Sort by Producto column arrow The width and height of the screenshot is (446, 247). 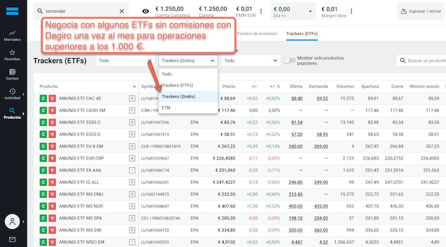pyautogui.click(x=134, y=87)
